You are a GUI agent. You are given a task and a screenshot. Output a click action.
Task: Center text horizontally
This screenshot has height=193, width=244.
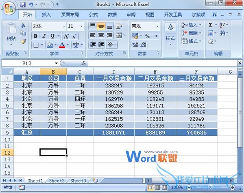tap(101, 35)
